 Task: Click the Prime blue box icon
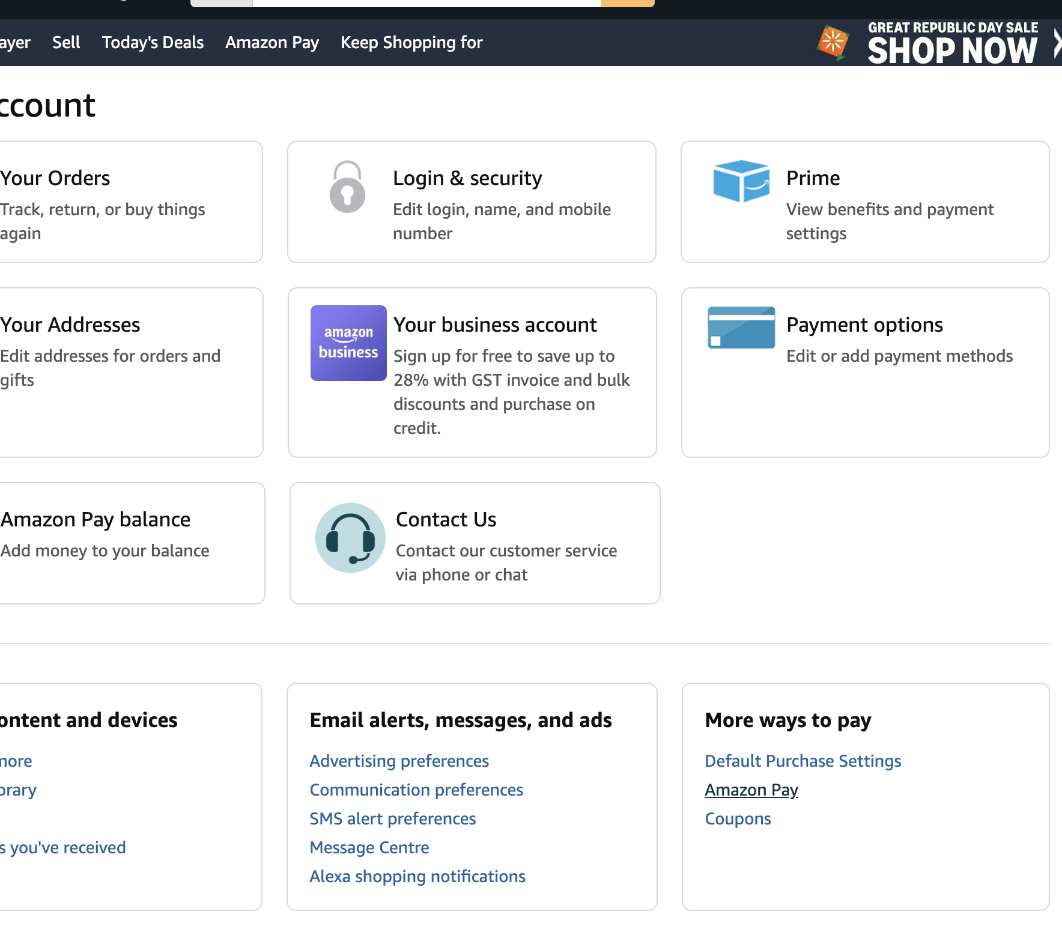click(741, 181)
